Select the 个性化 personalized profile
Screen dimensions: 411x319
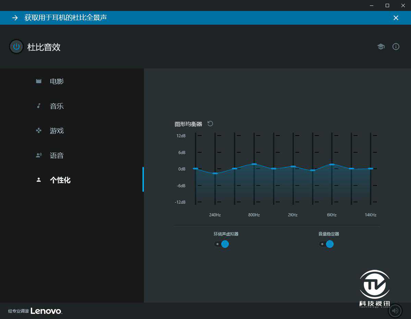60,180
